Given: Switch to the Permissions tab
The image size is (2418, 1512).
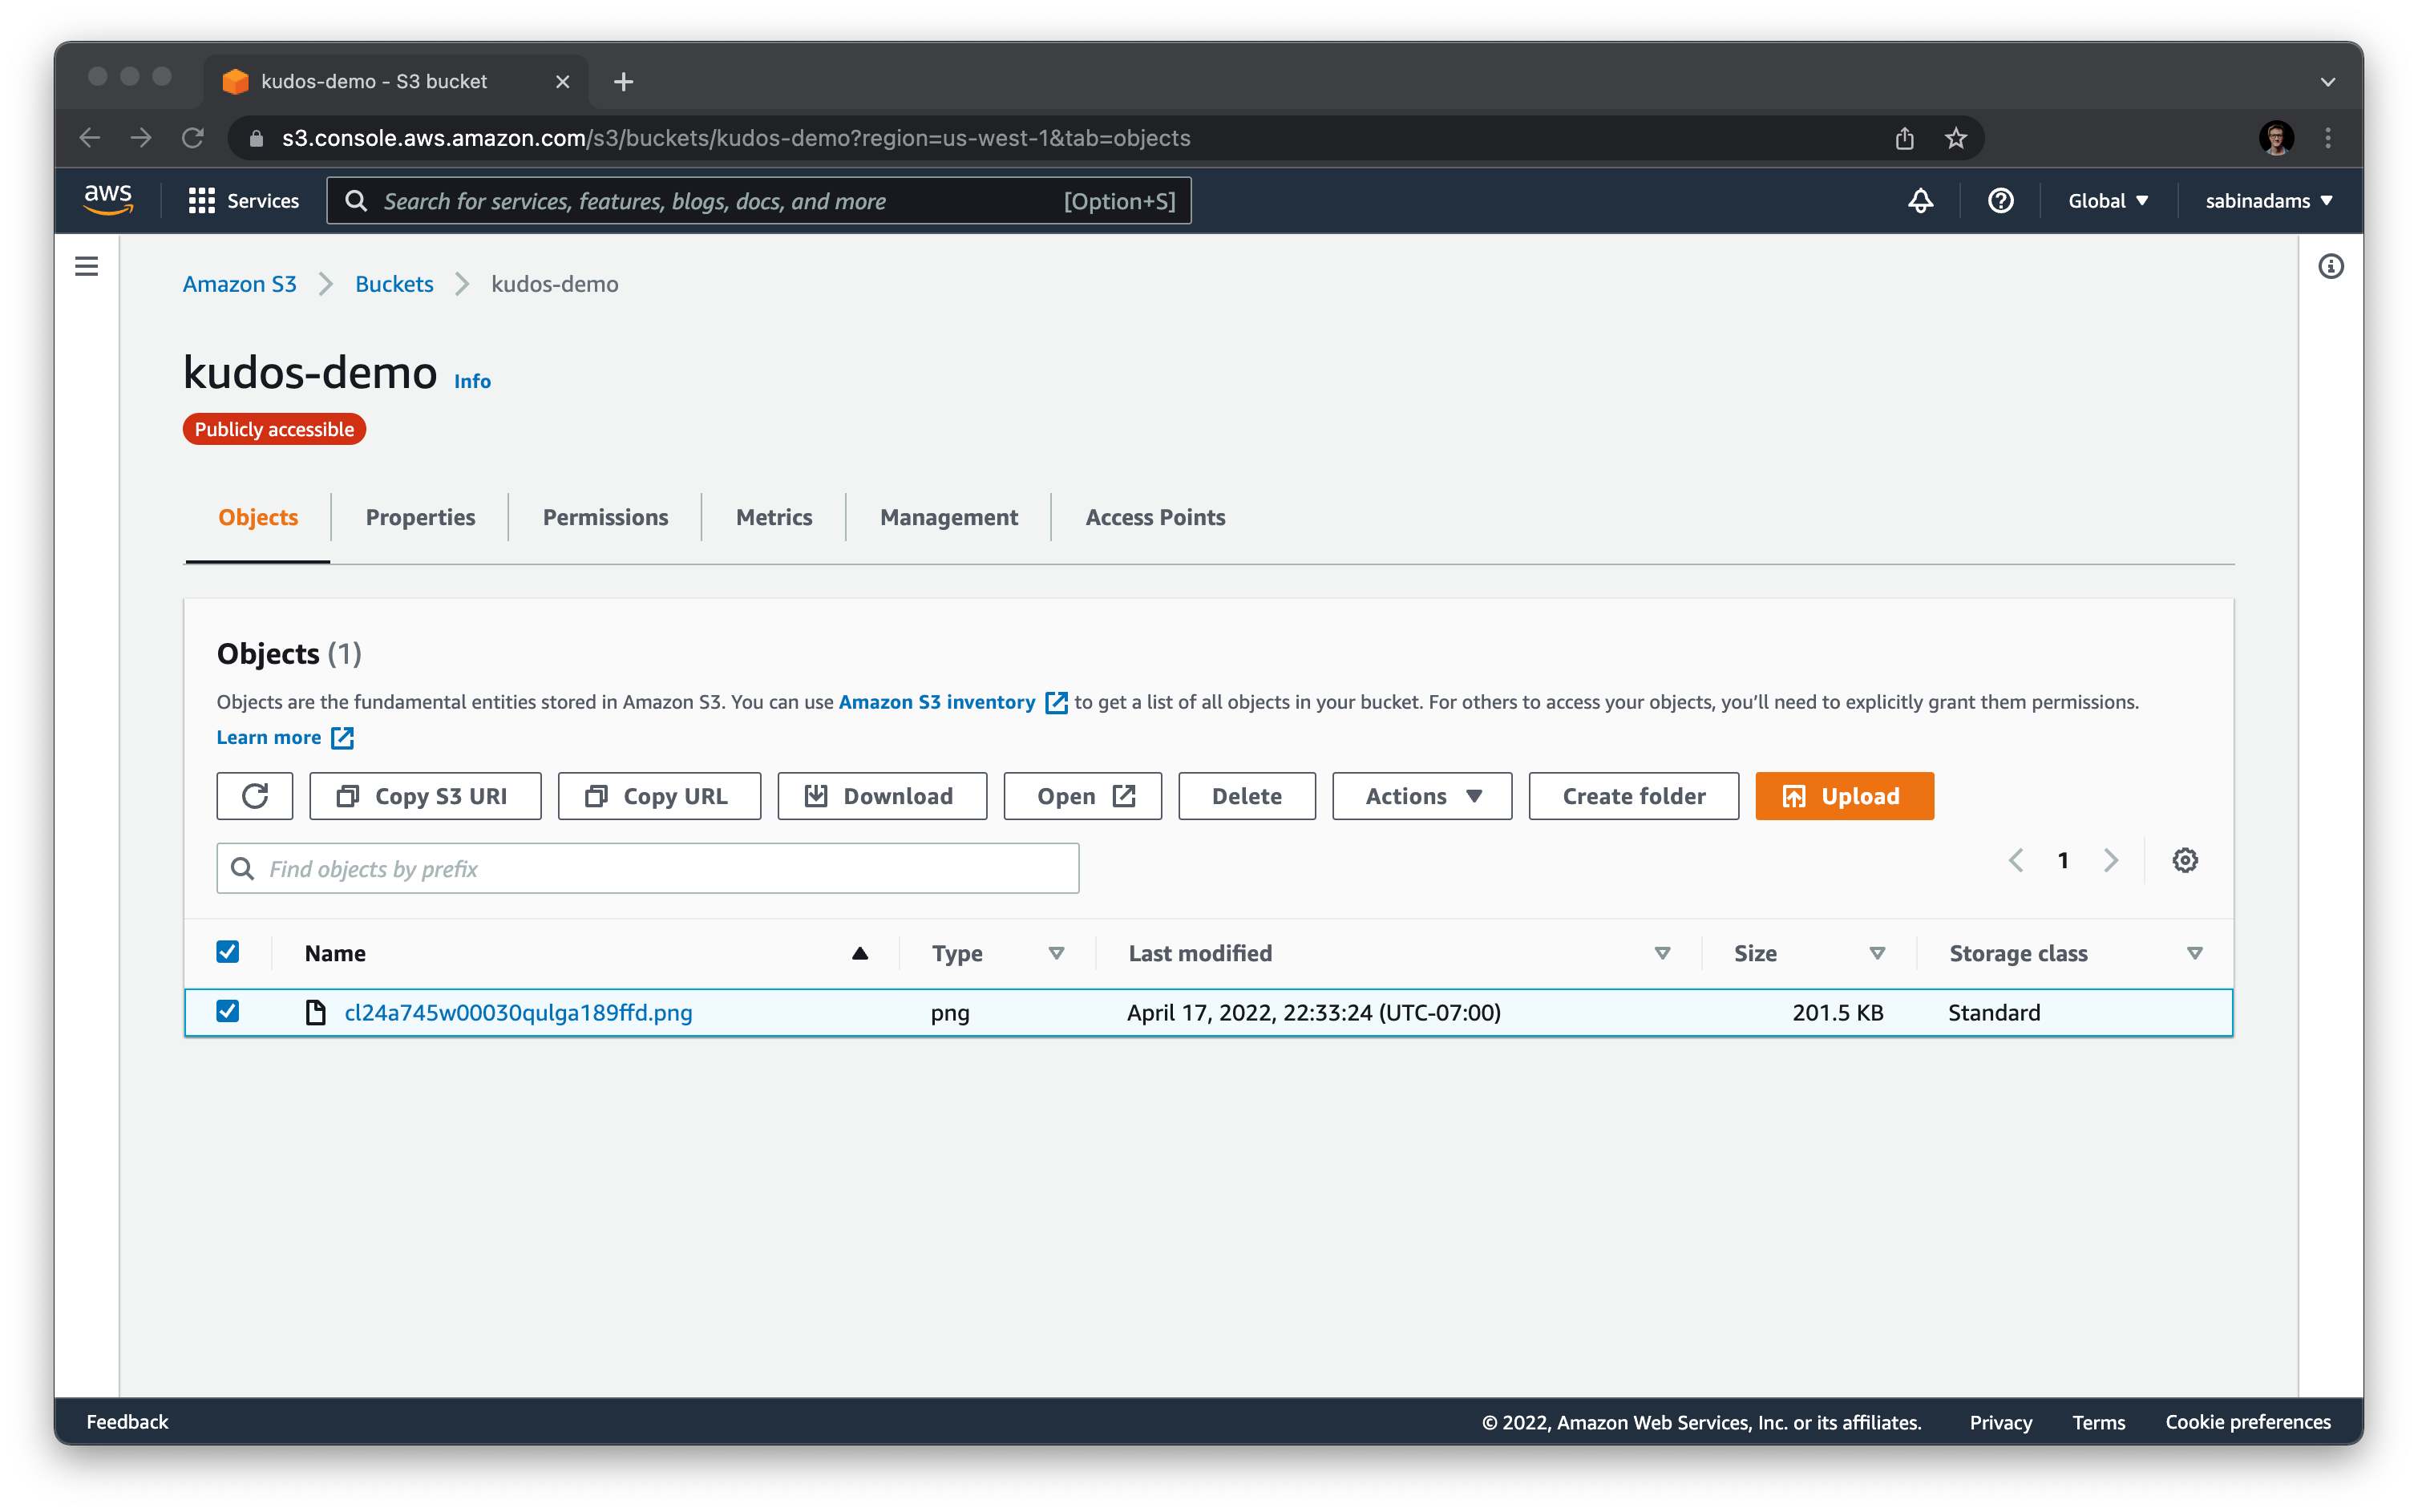Looking at the screenshot, I should (605, 517).
